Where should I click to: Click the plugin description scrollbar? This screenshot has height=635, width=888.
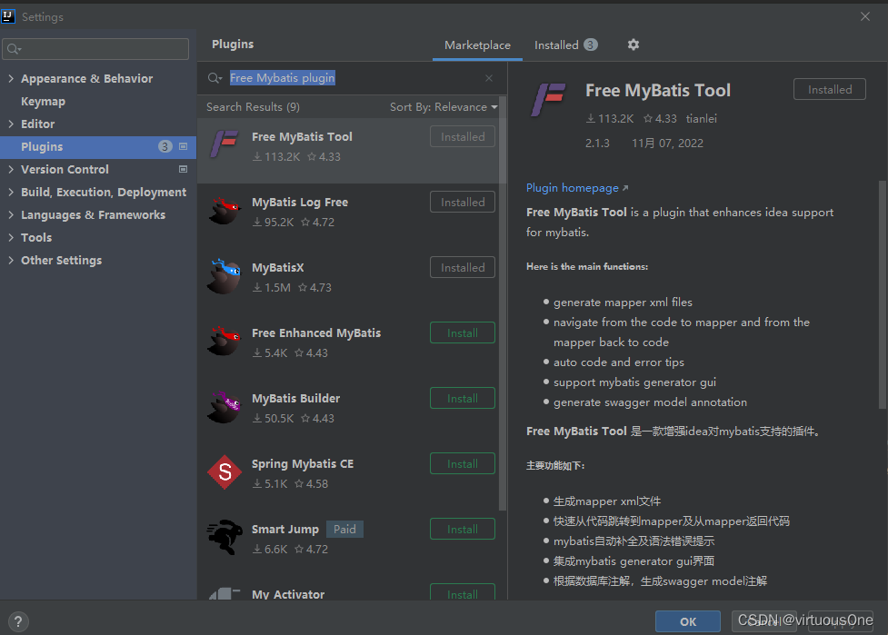click(x=882, y=294)
